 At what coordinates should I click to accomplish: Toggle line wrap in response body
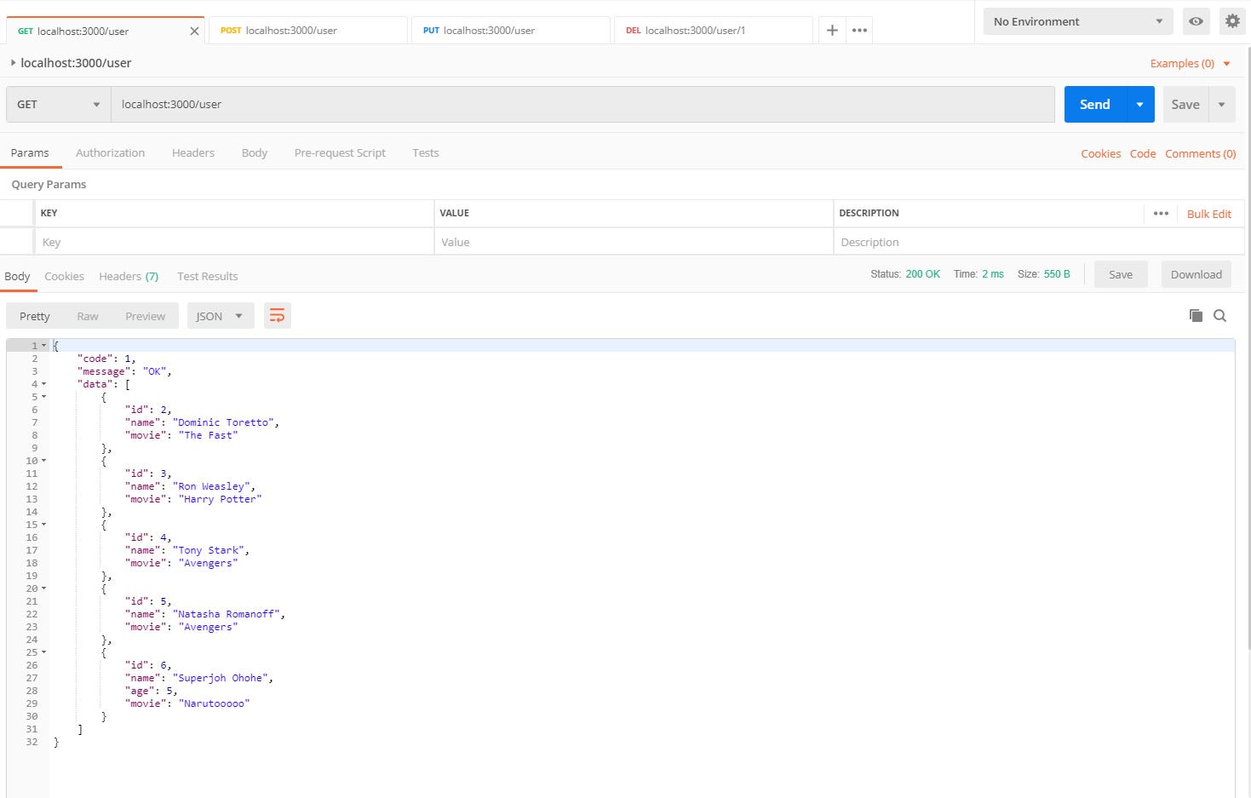(x=277, y=316)
